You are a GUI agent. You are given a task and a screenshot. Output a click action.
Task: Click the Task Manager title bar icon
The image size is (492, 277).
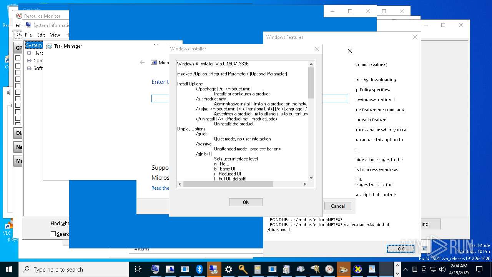(x=49, y=46)
